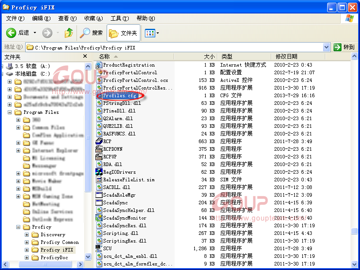The height and width of the screenshot is (270, 360).
Task: Open the 查看(V) menu
Action: [x=67, y=18]
